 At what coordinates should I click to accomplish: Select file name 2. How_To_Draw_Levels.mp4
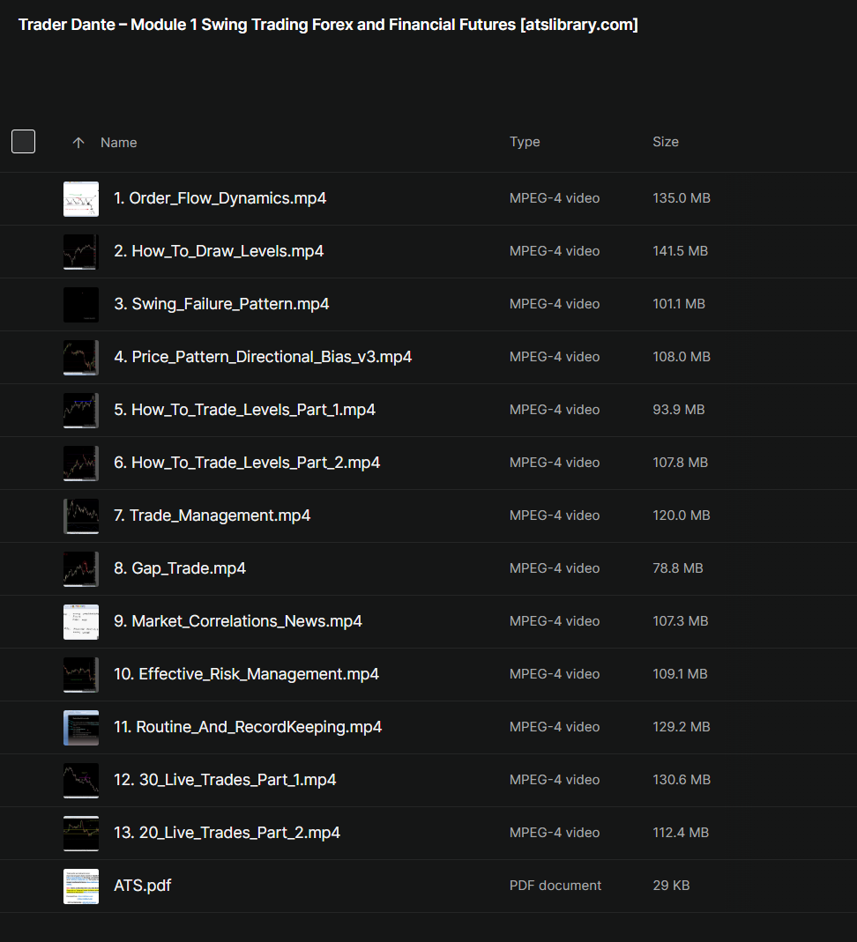point(219,251)
